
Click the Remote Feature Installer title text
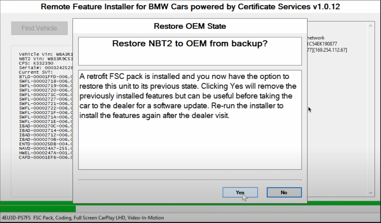coord(190,7)
